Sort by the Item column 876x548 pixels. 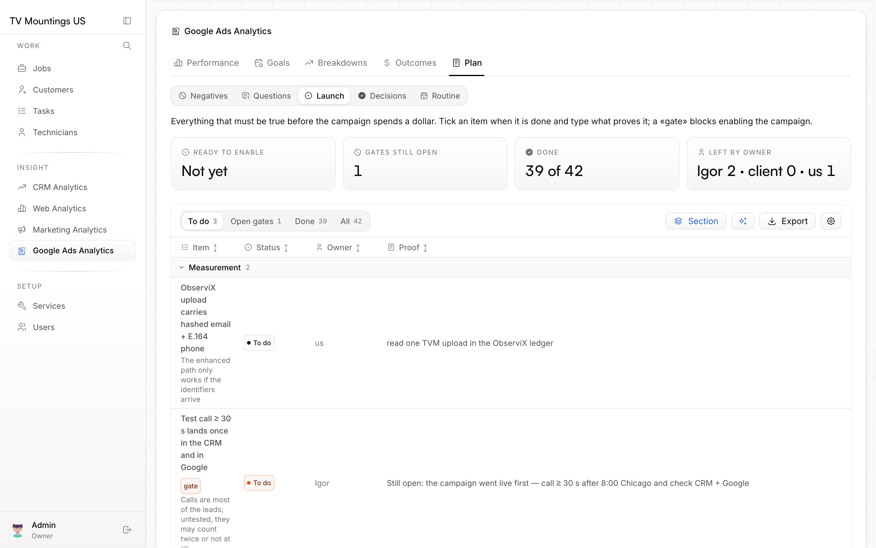click(x=200, y=248)
